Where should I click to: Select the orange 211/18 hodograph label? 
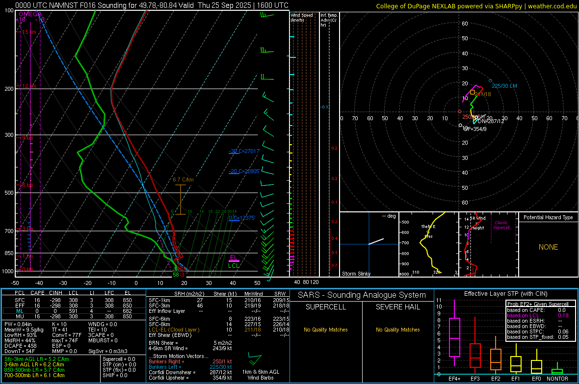click(483, 94)
